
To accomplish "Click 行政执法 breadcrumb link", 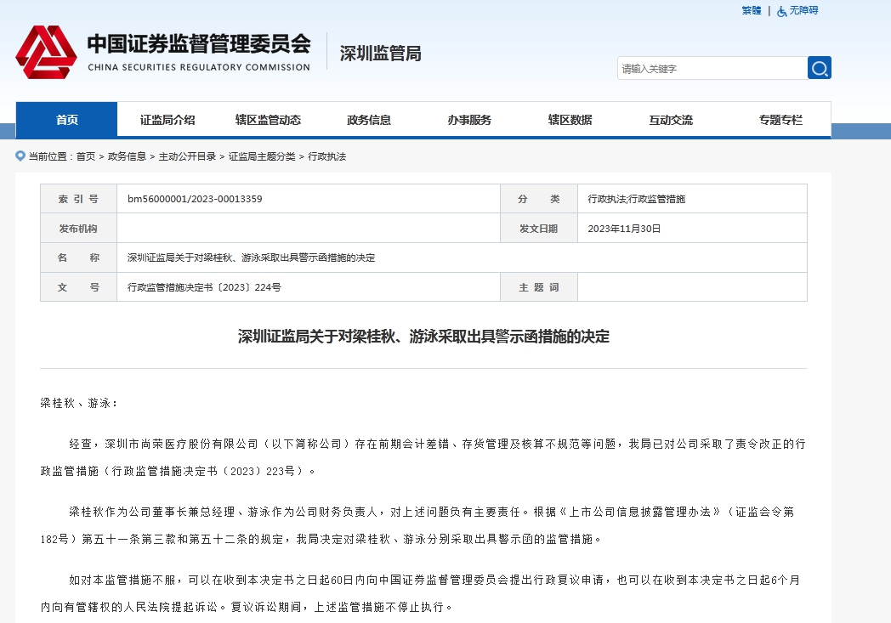I will (x=327, y=157).
